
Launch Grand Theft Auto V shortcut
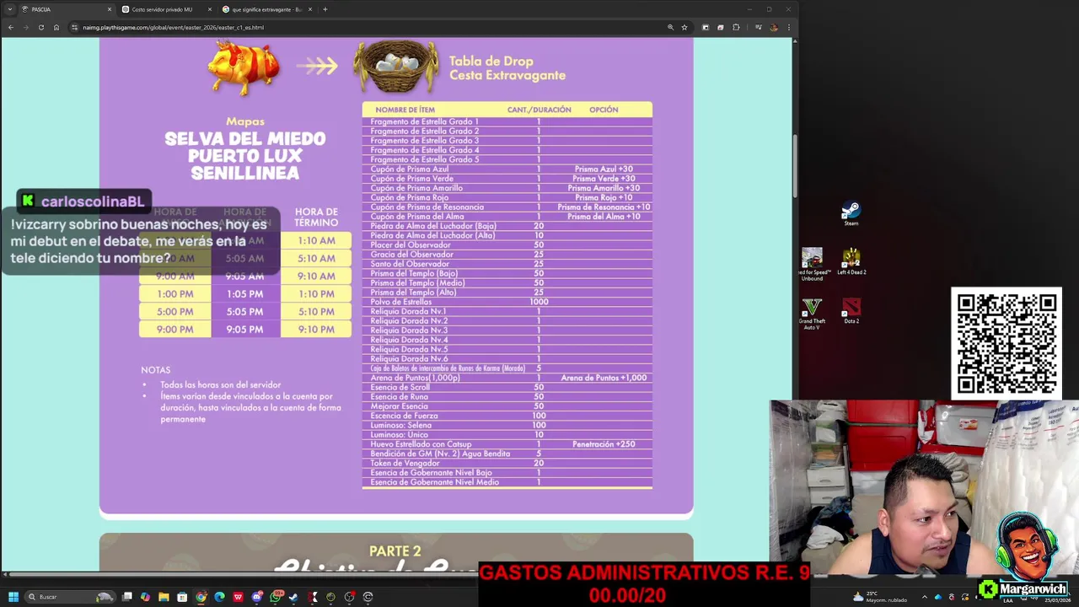click(x=812, y=313)
